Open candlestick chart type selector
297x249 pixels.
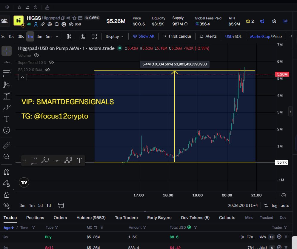[x=69, y=36]
